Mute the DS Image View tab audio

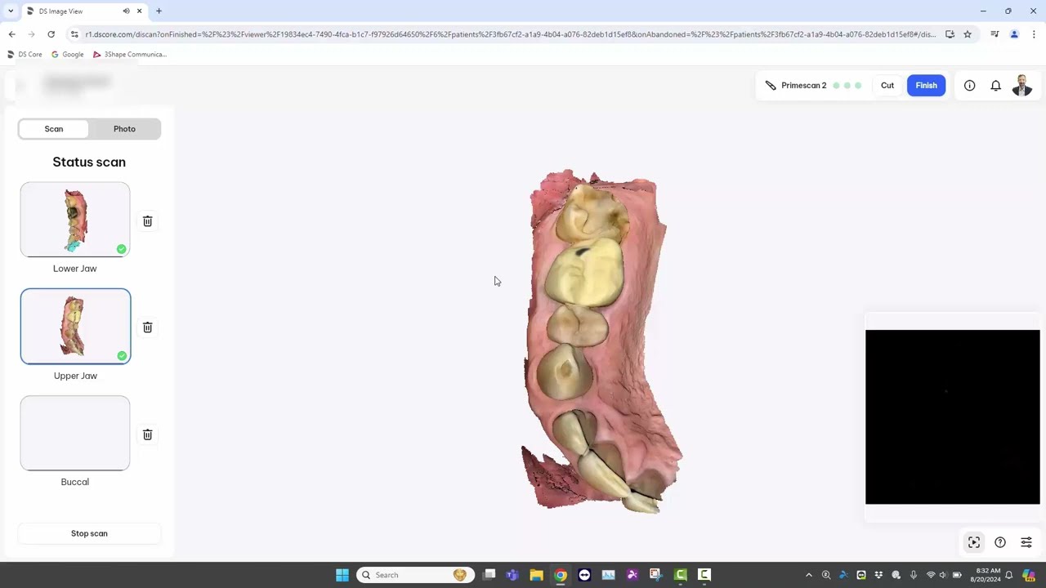(x=126, y=11)
